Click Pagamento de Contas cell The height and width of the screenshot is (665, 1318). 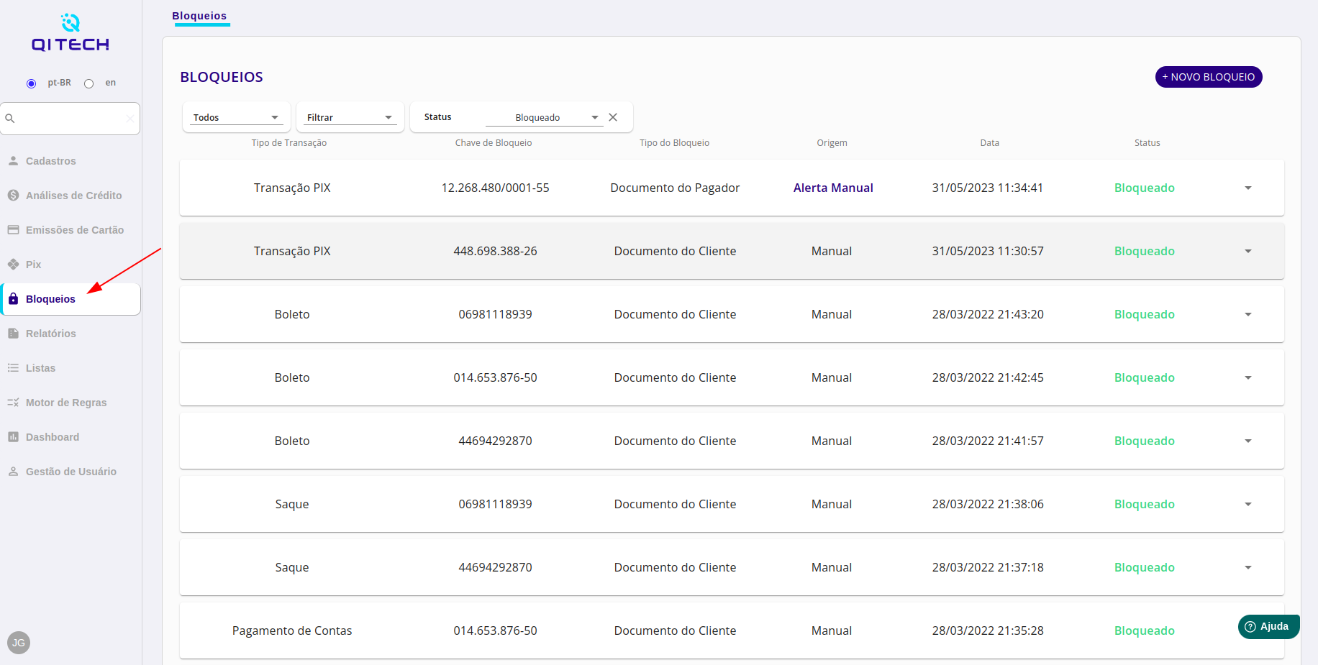point(292,630)
